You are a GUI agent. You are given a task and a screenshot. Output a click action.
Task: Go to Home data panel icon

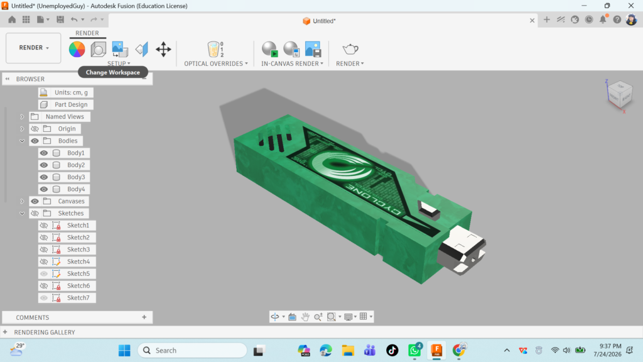(x=12, y=19)
